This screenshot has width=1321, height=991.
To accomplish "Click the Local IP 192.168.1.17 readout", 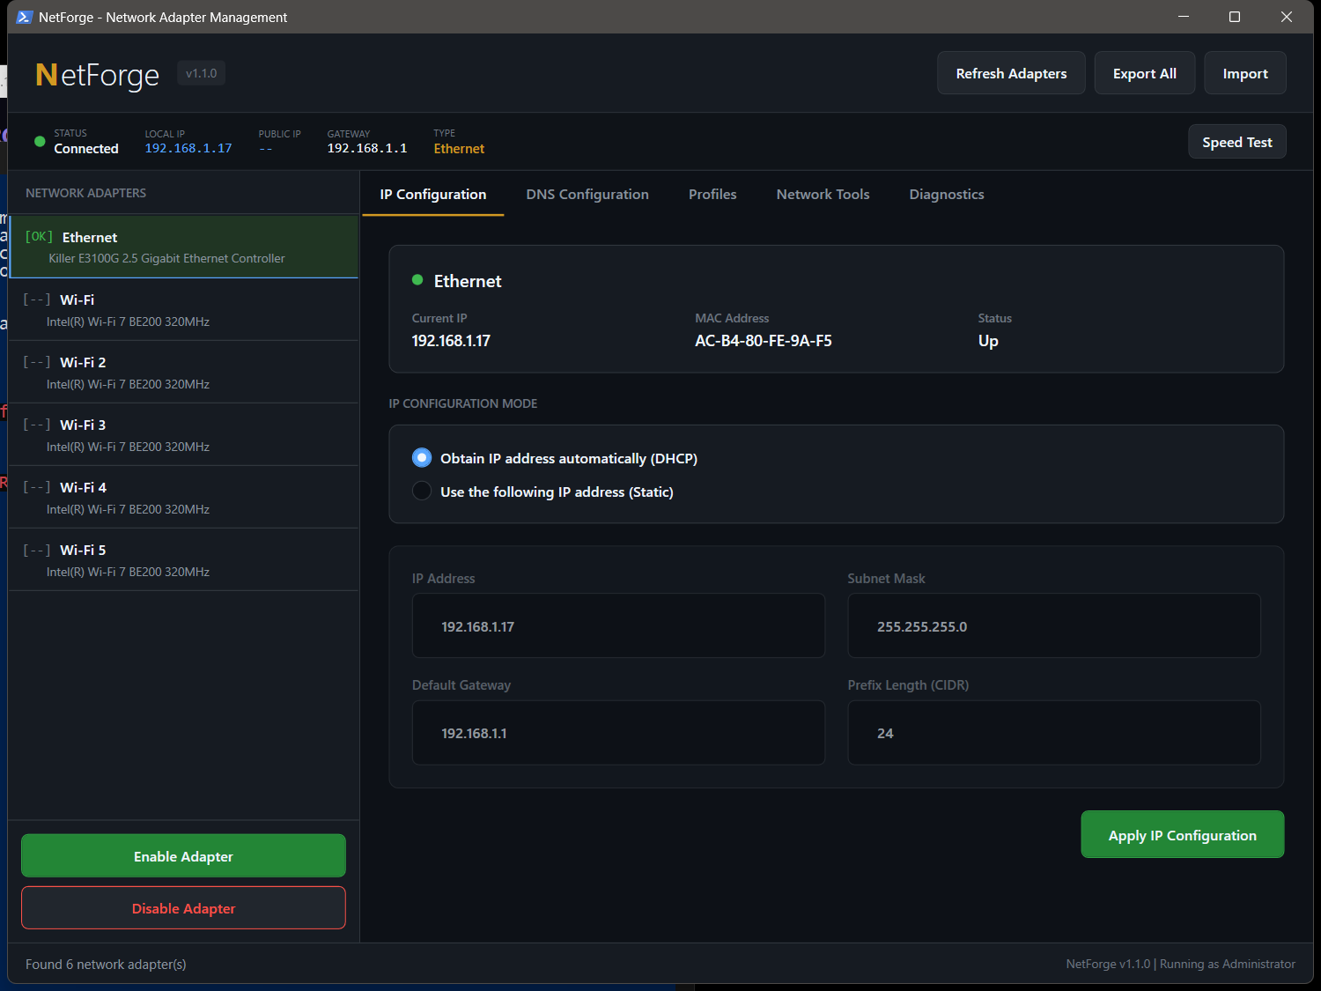I will [188, 148].
